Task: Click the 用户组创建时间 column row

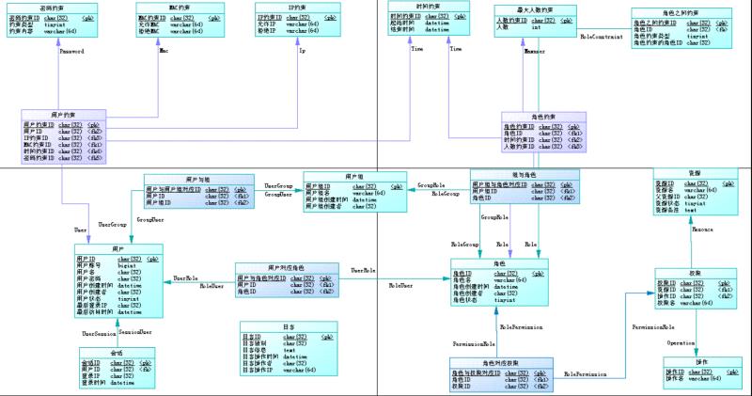Action: tap(355, 199)
